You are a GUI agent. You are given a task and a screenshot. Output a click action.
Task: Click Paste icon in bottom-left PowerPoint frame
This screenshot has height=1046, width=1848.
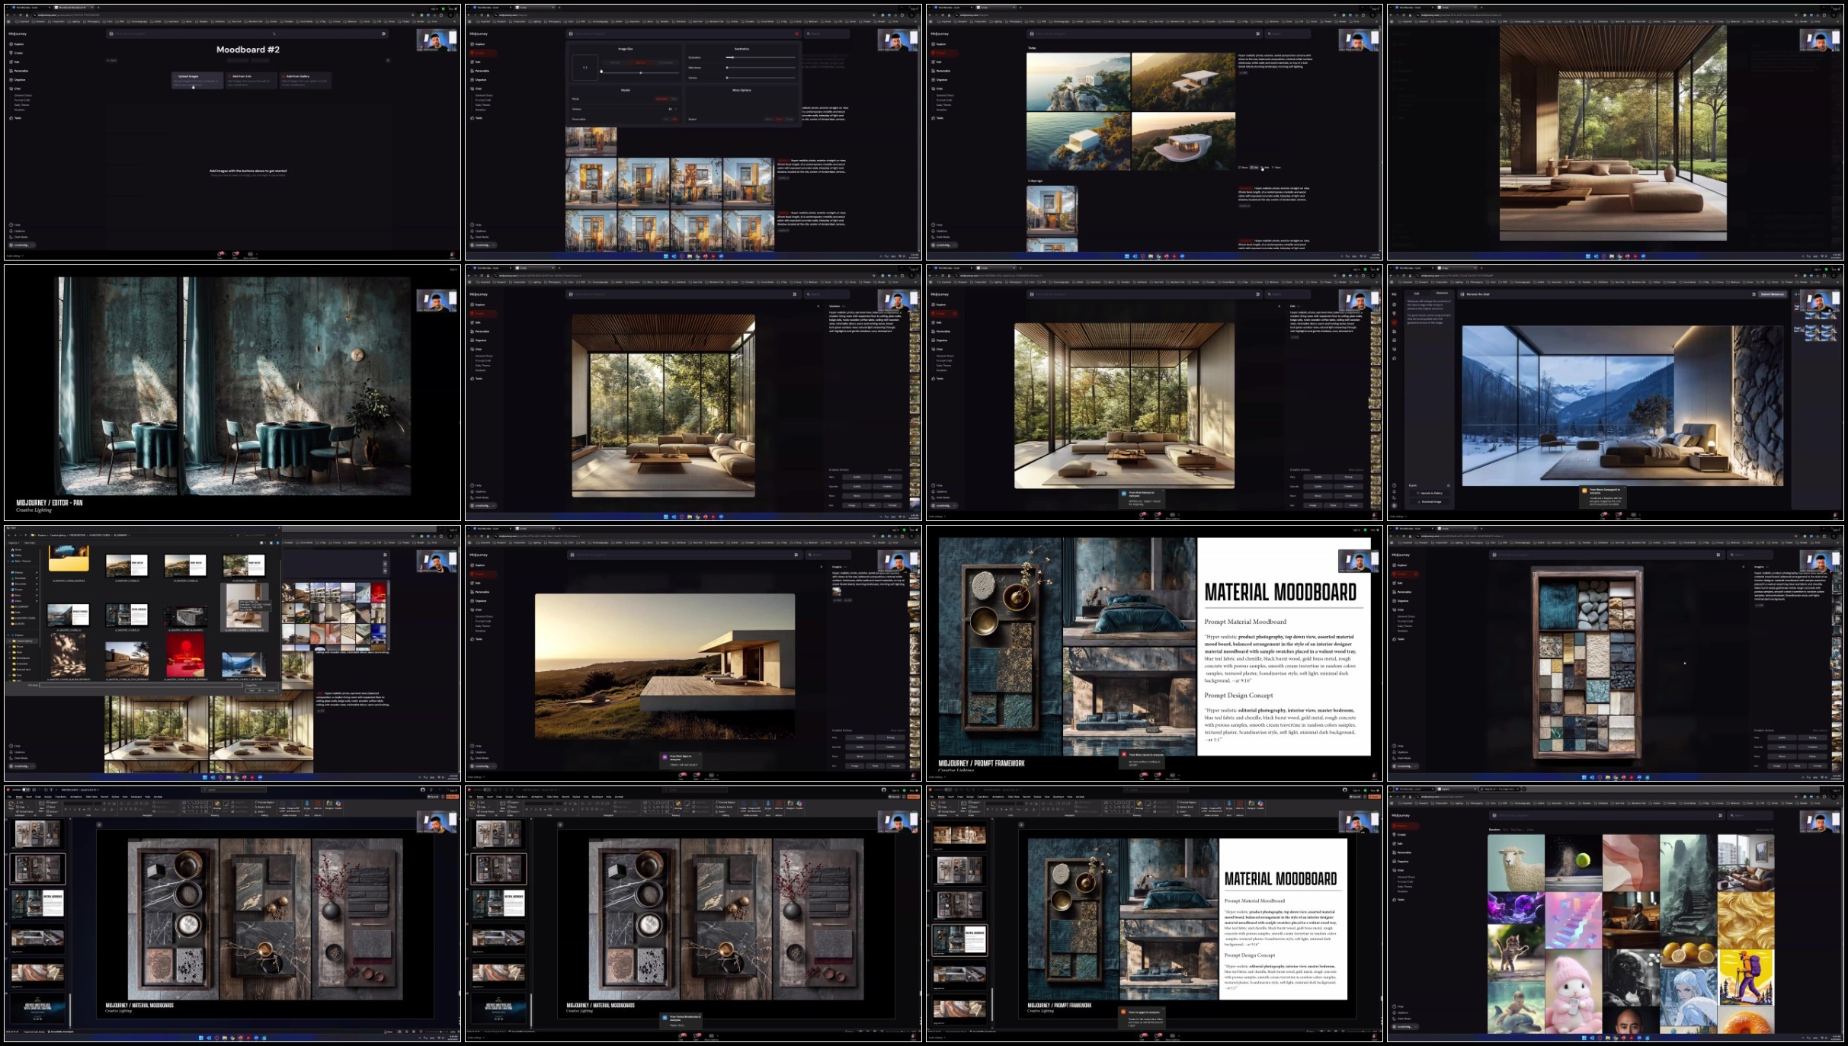11,805
